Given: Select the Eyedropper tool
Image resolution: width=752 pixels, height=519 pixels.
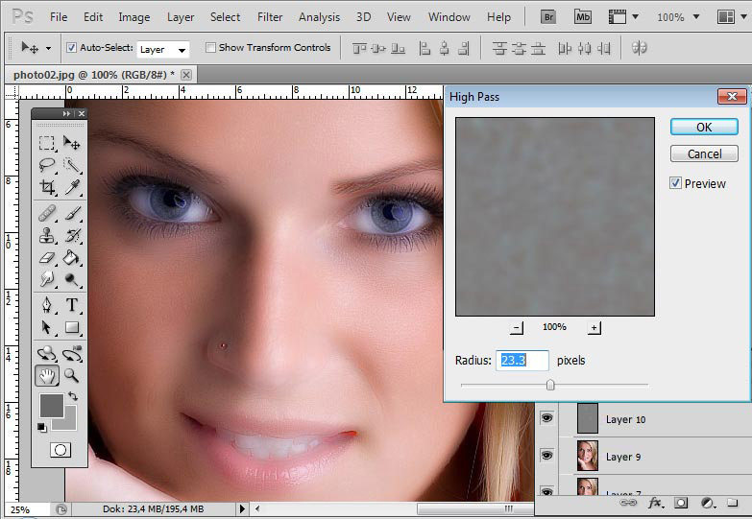Looking at the screenshot, I should (72, 188).
